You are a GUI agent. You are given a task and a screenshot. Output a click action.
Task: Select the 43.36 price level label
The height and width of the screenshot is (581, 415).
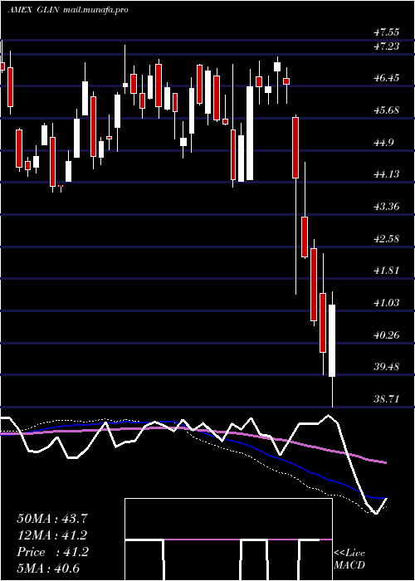click(387, 207)
